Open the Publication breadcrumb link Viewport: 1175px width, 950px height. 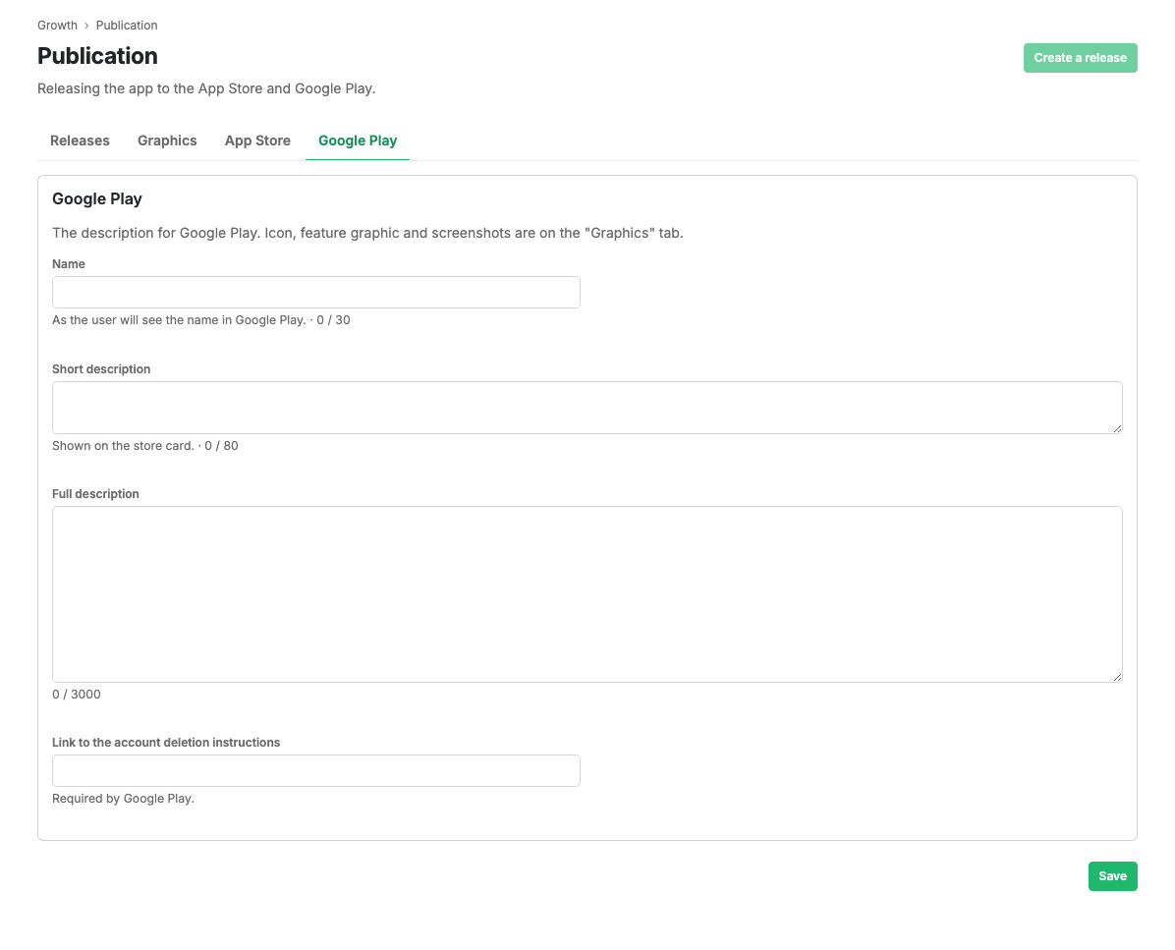click(127, 26)
